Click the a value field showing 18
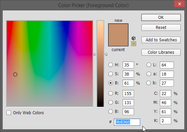187x132 pixels. pyautogui.click(x=167, y=74)
